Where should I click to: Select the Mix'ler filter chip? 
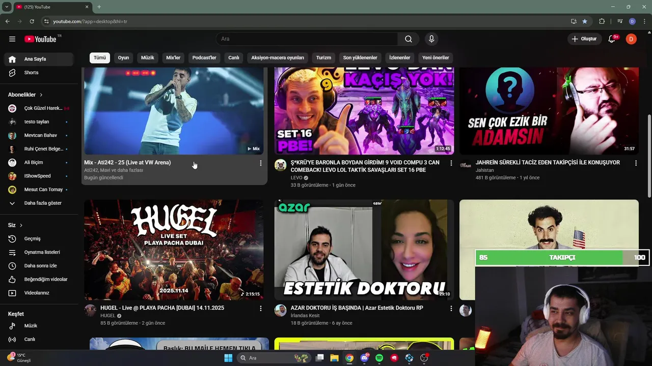[x=173, y=58]
